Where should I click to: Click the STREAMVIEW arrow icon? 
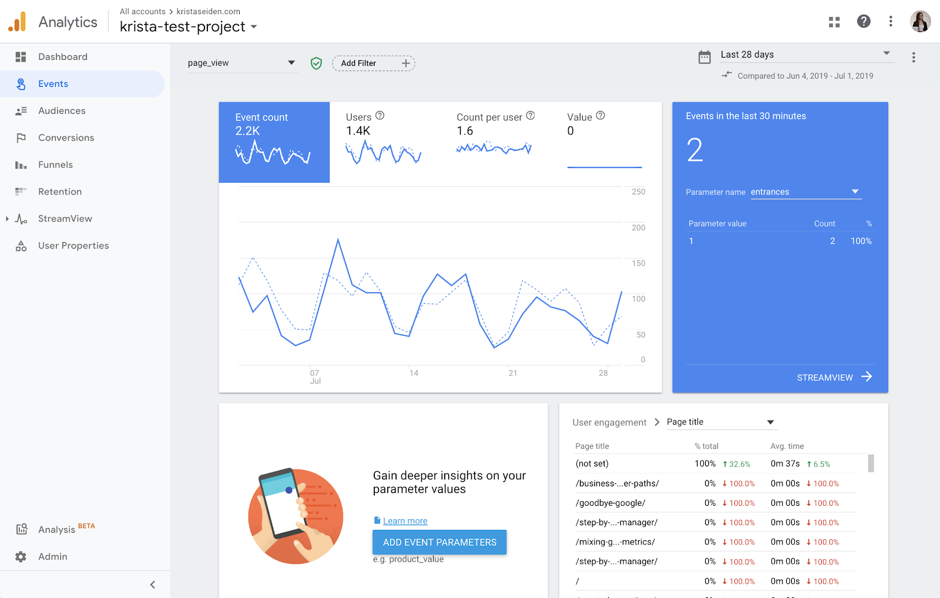[867, 377]
